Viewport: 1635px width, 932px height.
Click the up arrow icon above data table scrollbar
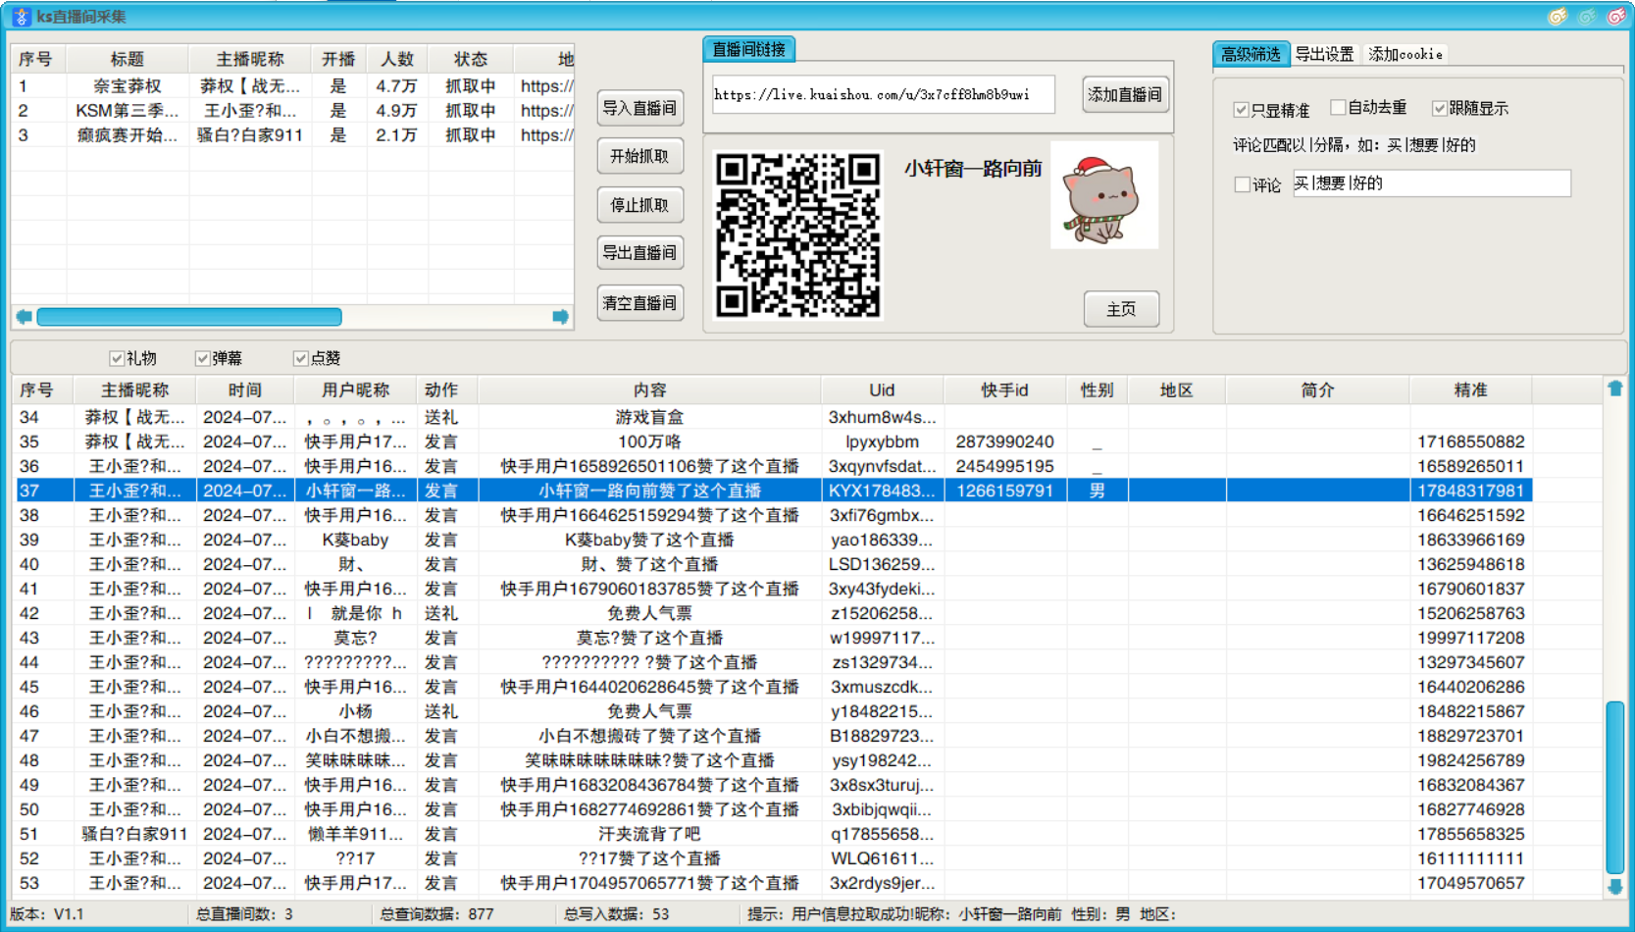click(x=1614, y=388)
